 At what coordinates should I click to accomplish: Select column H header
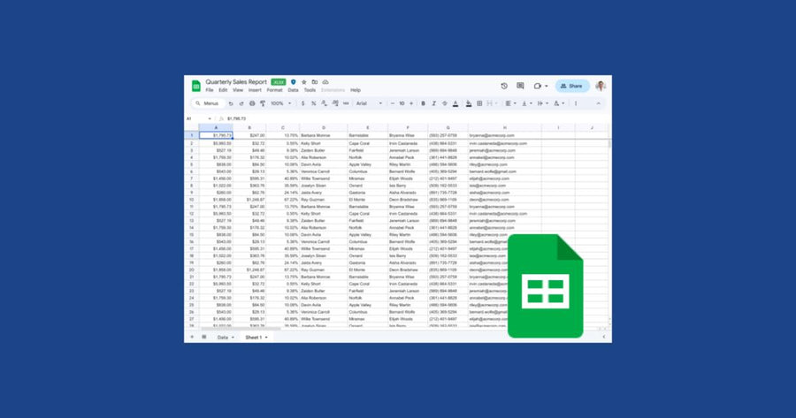505,127
